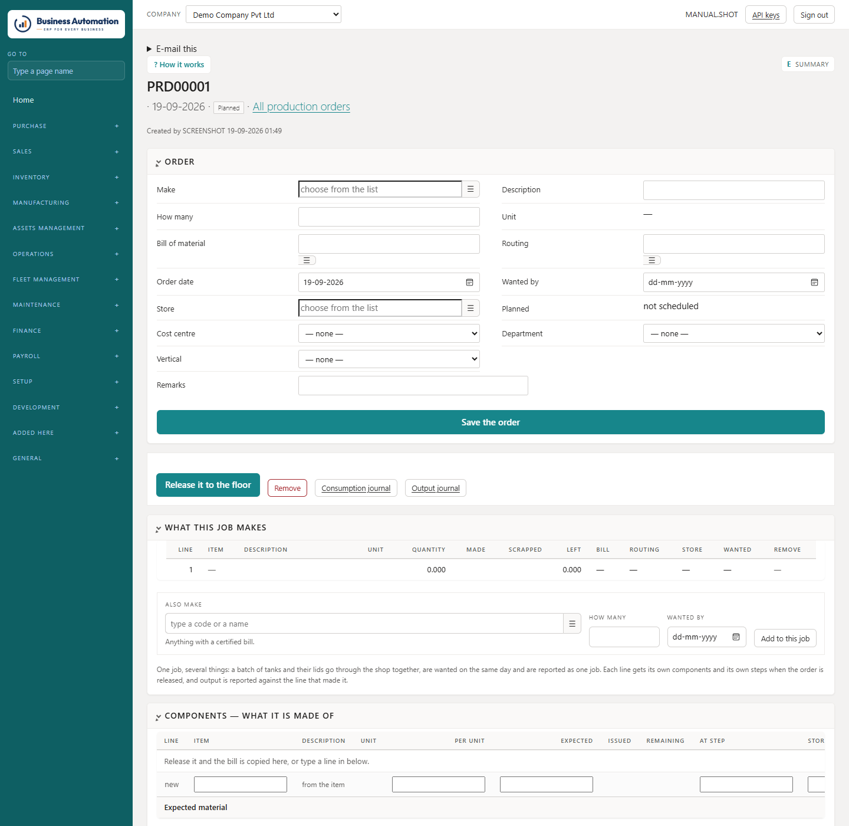The width and height of the screenshot is (849, 826).
Task: Expand the Payroll menu
Action: tap(66, 356)
